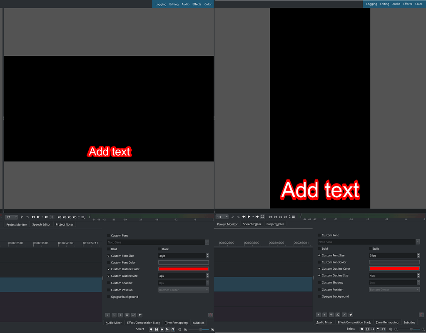Switch to the Speech Editor tab
The image size is (426, 333).
41,224
